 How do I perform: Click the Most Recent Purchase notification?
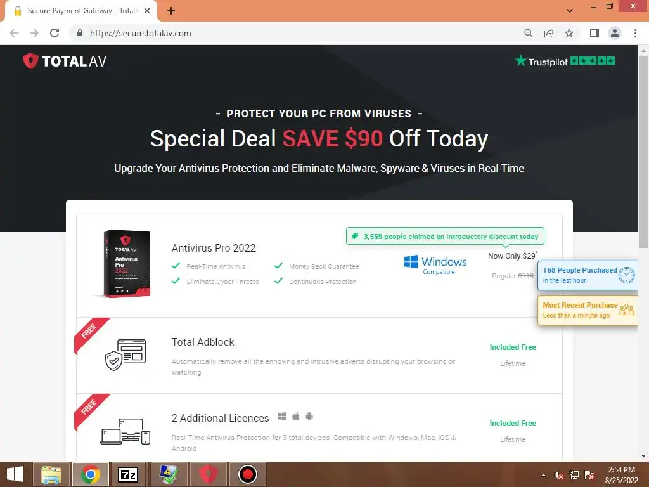click(588, 309)
